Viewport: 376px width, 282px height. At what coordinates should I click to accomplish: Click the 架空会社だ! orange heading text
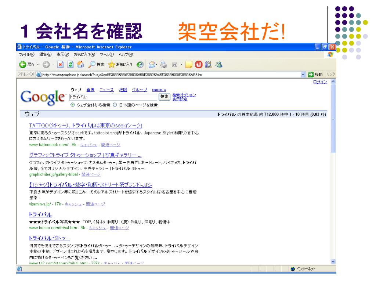[232, 32]
